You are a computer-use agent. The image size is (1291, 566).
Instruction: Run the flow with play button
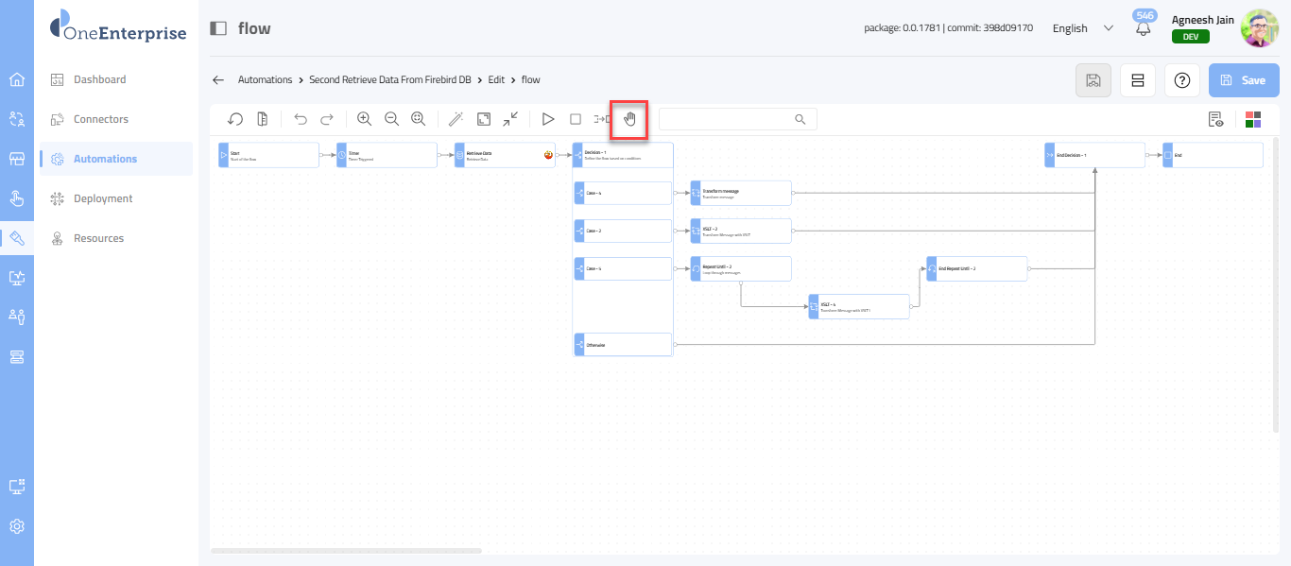tap(547, 119)
